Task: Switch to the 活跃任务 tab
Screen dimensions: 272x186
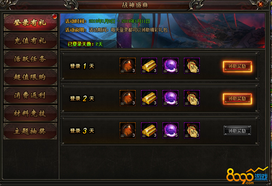Action: (30, 59)
